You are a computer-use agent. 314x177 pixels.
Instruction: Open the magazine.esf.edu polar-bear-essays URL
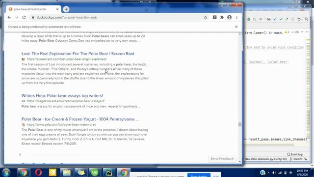(66, 101)
